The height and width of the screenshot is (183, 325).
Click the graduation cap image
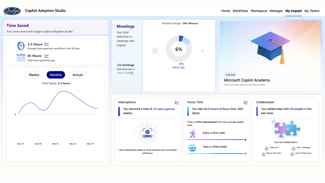[x=270, y=48]
